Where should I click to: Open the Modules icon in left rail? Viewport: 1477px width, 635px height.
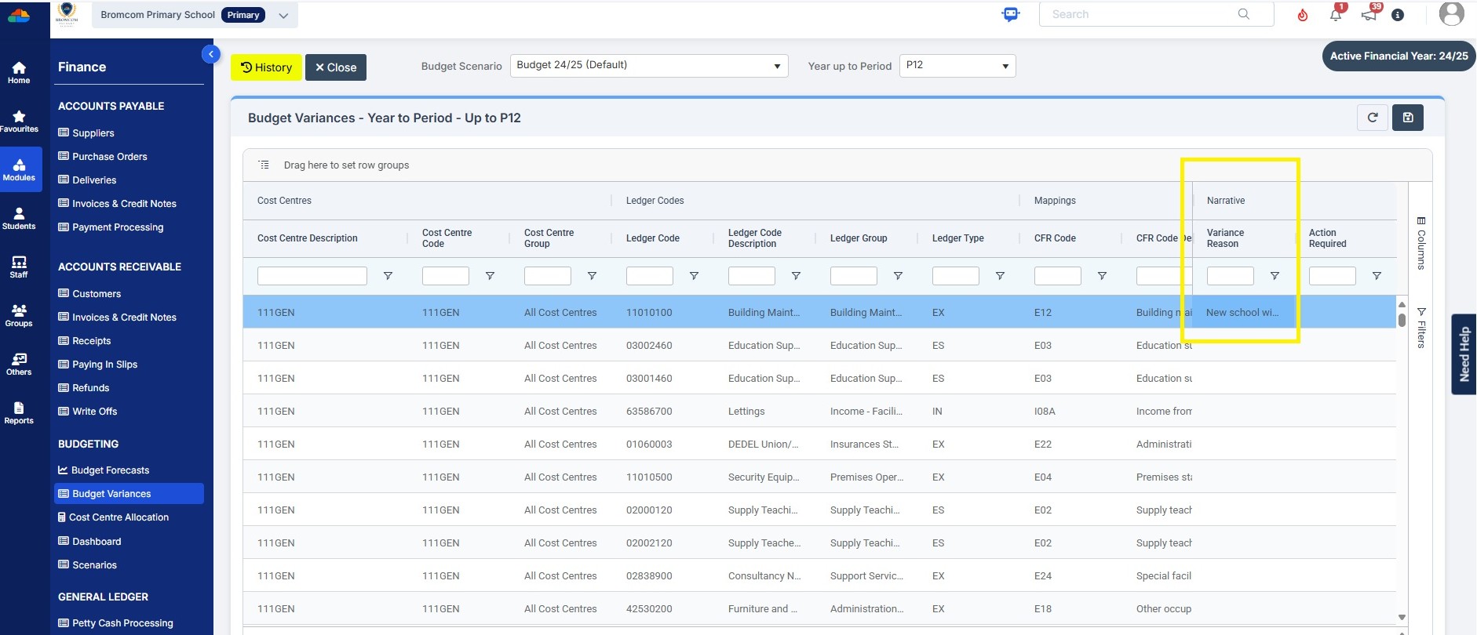click(19, 169)
